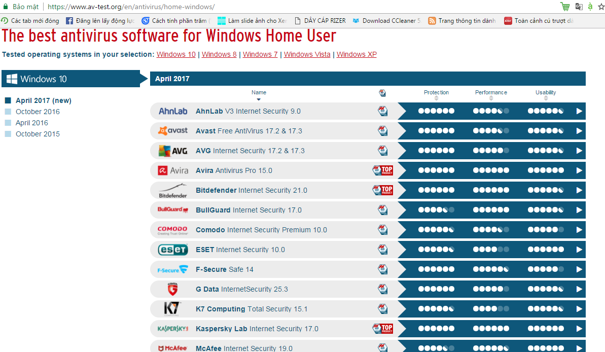Click the ESET logo

point(173,250)
